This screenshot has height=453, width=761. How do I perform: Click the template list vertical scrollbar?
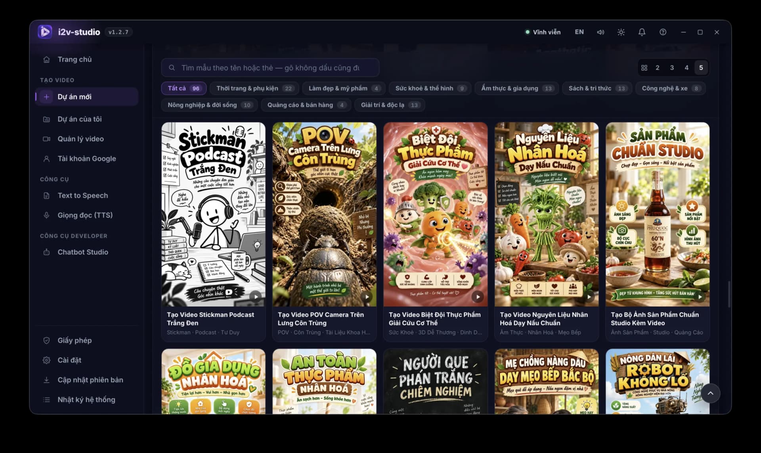pos(728,294)
